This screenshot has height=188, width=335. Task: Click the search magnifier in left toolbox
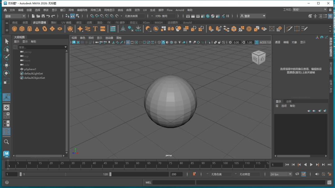pyautogui.click(x=6, y=142)
